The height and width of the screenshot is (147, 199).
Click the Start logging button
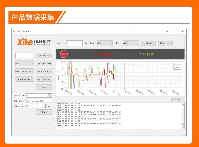44,112
